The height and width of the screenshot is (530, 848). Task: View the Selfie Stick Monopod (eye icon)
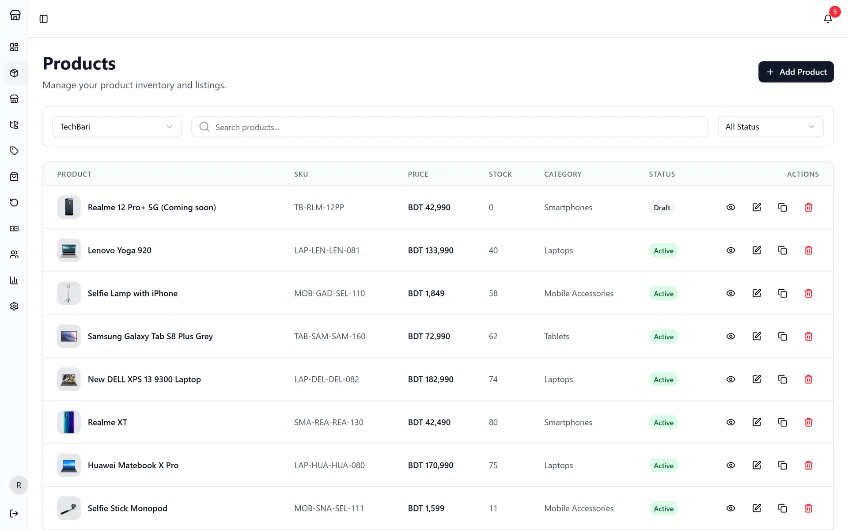pos(731,508)
